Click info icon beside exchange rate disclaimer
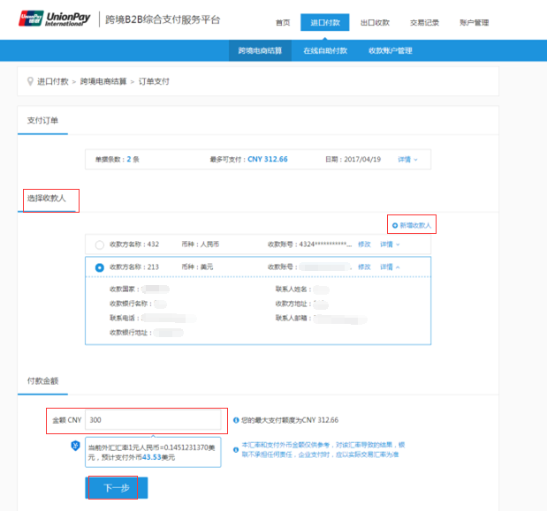Screen dimensions: 547x511 [235, 449]
